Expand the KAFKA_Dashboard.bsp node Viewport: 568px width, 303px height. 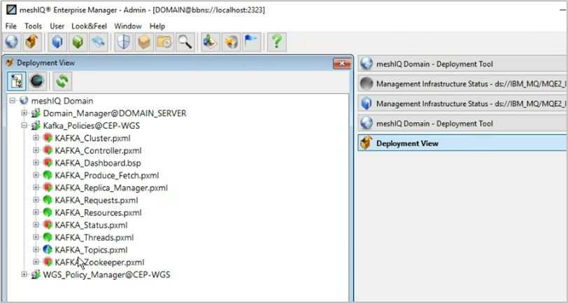tap(36, 163)
